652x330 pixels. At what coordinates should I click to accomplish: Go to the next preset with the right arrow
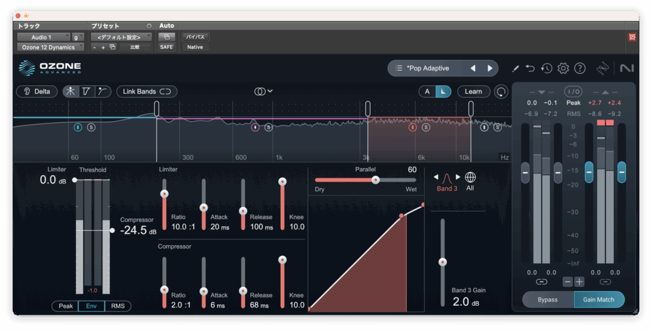[490, 68]
